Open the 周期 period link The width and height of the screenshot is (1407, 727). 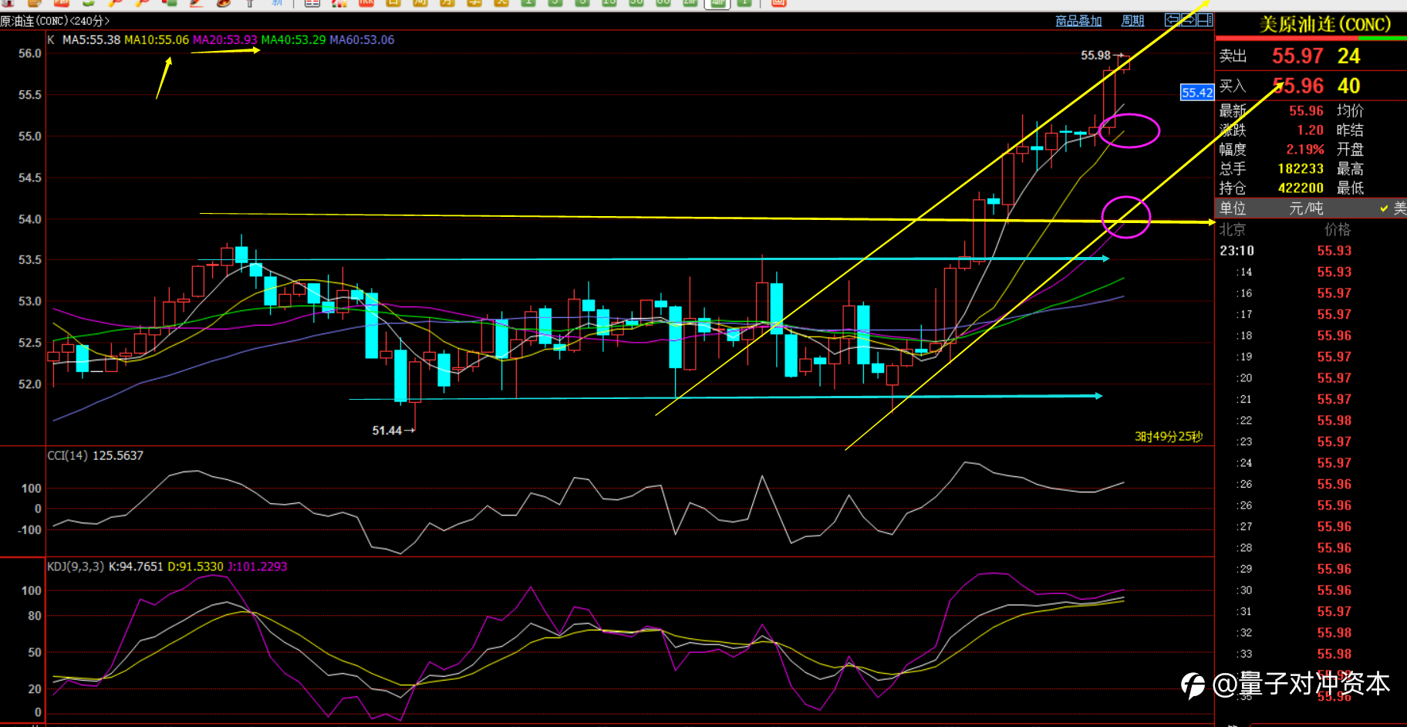pos(1132,21)
